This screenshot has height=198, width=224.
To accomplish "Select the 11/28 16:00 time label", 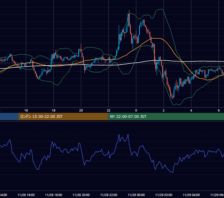I will [x=26, y=195].
